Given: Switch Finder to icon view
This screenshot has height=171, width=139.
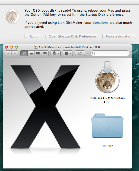Looking at the screenshot, I should (x=24, y=53).
